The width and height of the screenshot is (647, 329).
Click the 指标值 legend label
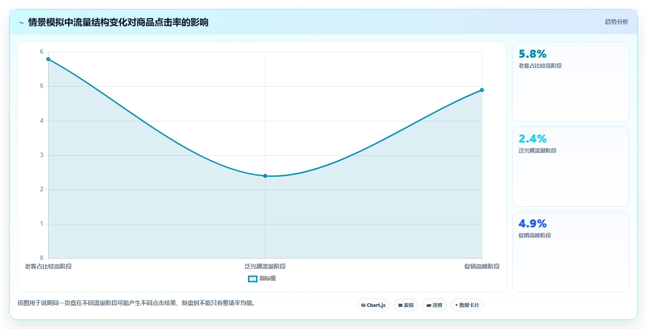[267, 278]
